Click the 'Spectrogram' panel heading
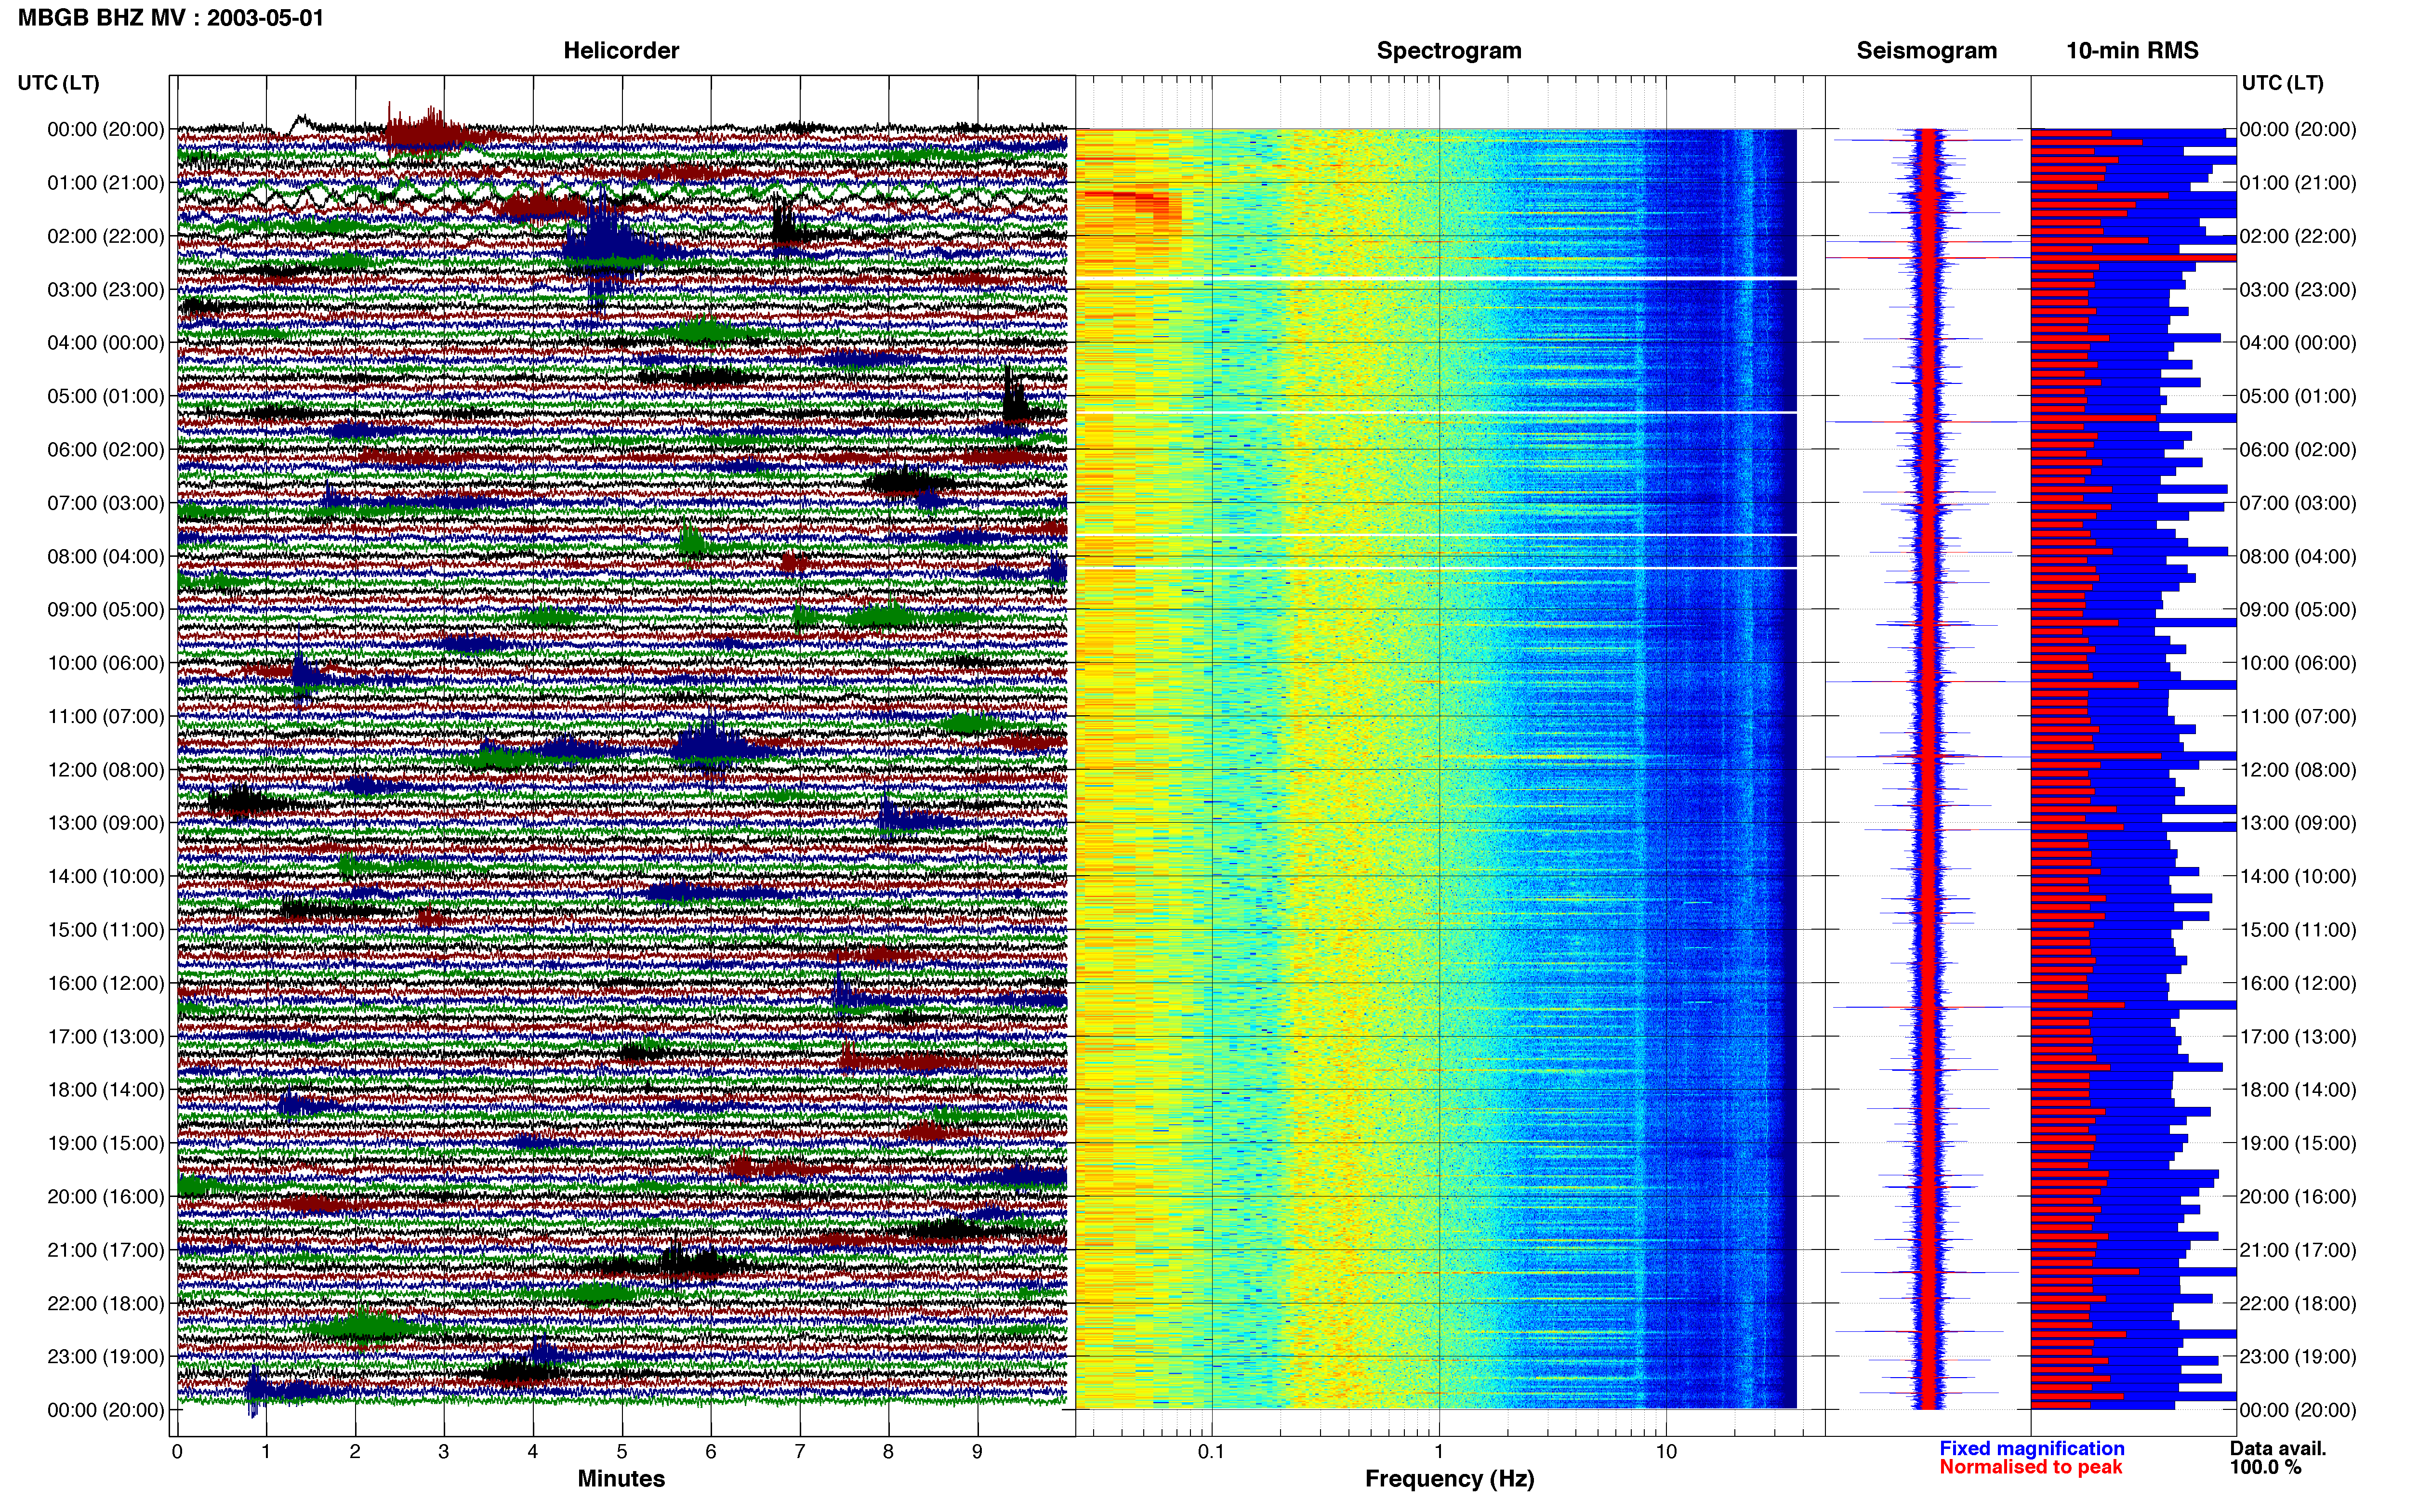 1449,50
